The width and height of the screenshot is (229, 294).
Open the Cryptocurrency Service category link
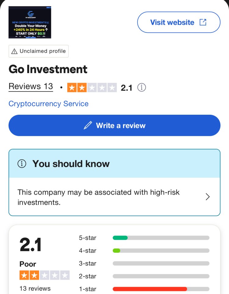point(49,104)
